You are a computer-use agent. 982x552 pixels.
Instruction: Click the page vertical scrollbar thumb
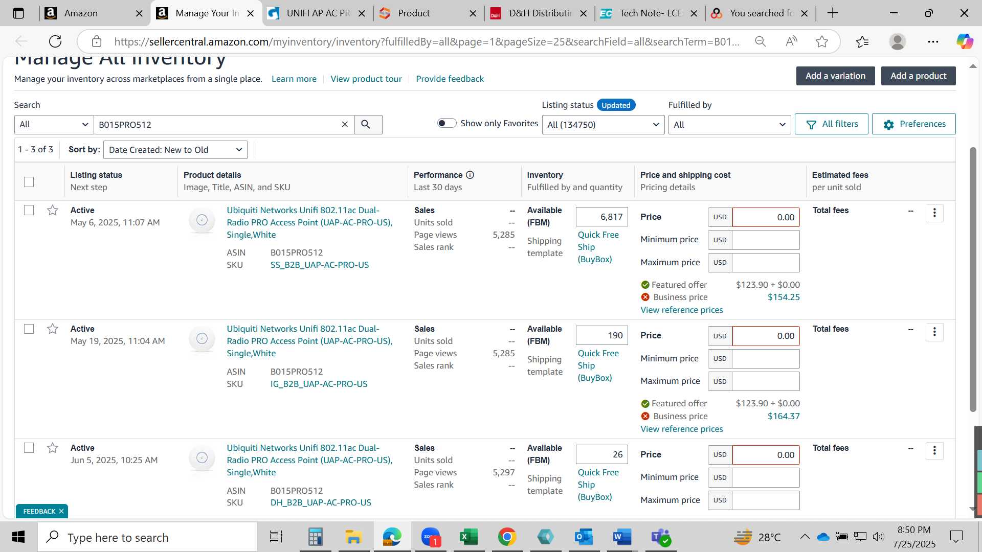coord(973,279)
